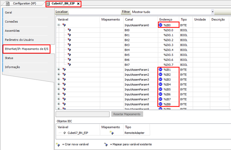Expand the InputAssemParam1 row
Viewport: 231px width, 150px height.
[59, 70]
